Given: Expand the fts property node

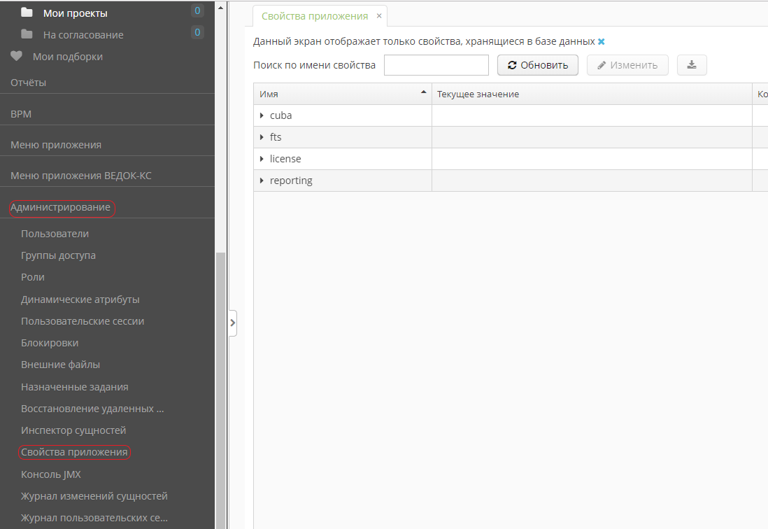Looking at the screenshot, I should tap(262, 137).
